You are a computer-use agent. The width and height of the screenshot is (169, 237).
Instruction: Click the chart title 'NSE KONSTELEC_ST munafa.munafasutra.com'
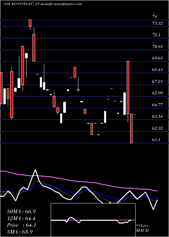[x=42, y=4]
